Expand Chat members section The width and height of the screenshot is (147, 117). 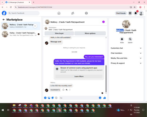(126, 53)
